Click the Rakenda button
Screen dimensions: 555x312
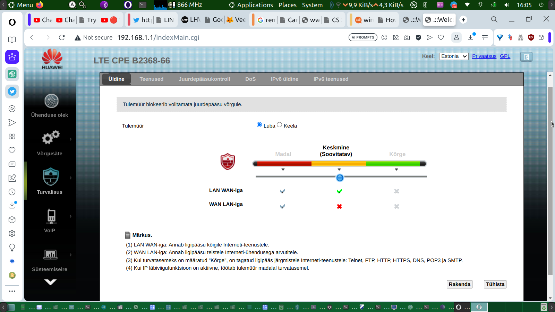[460, 284]
